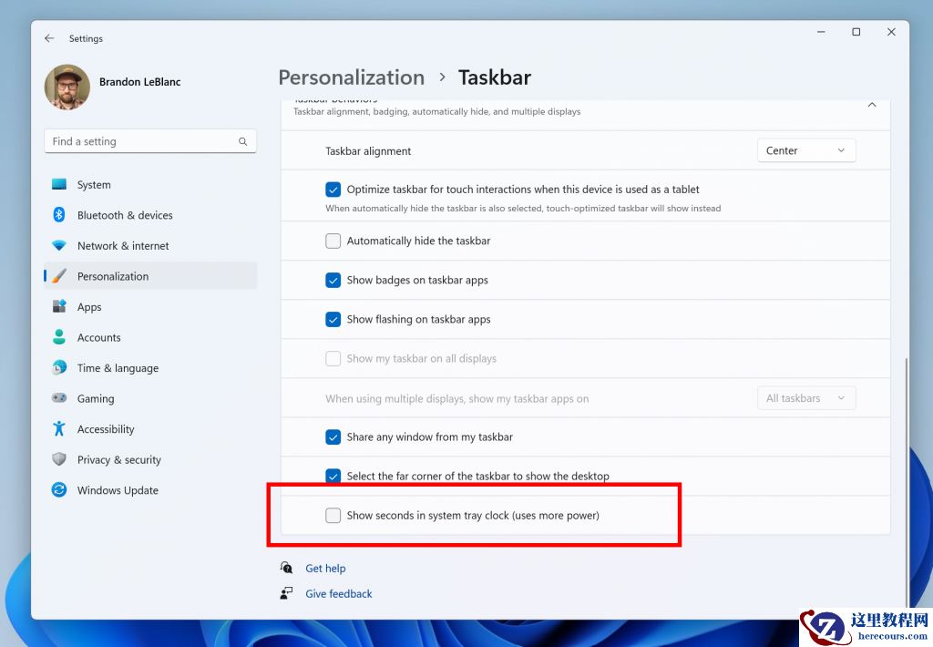Viewport: 933px width, 647px height.
Task: Open the Taskbar alignment dropdown
Action: (806, 150)
